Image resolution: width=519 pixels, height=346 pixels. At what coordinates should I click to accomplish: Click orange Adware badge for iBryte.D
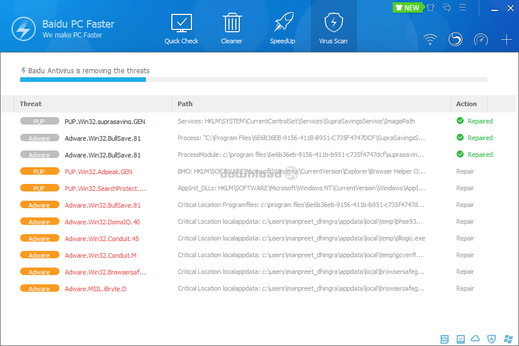pos(40,288)
